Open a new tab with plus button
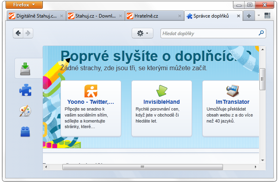Image resolution: width=279 pixels, height=182 pixels. point(249,16)
